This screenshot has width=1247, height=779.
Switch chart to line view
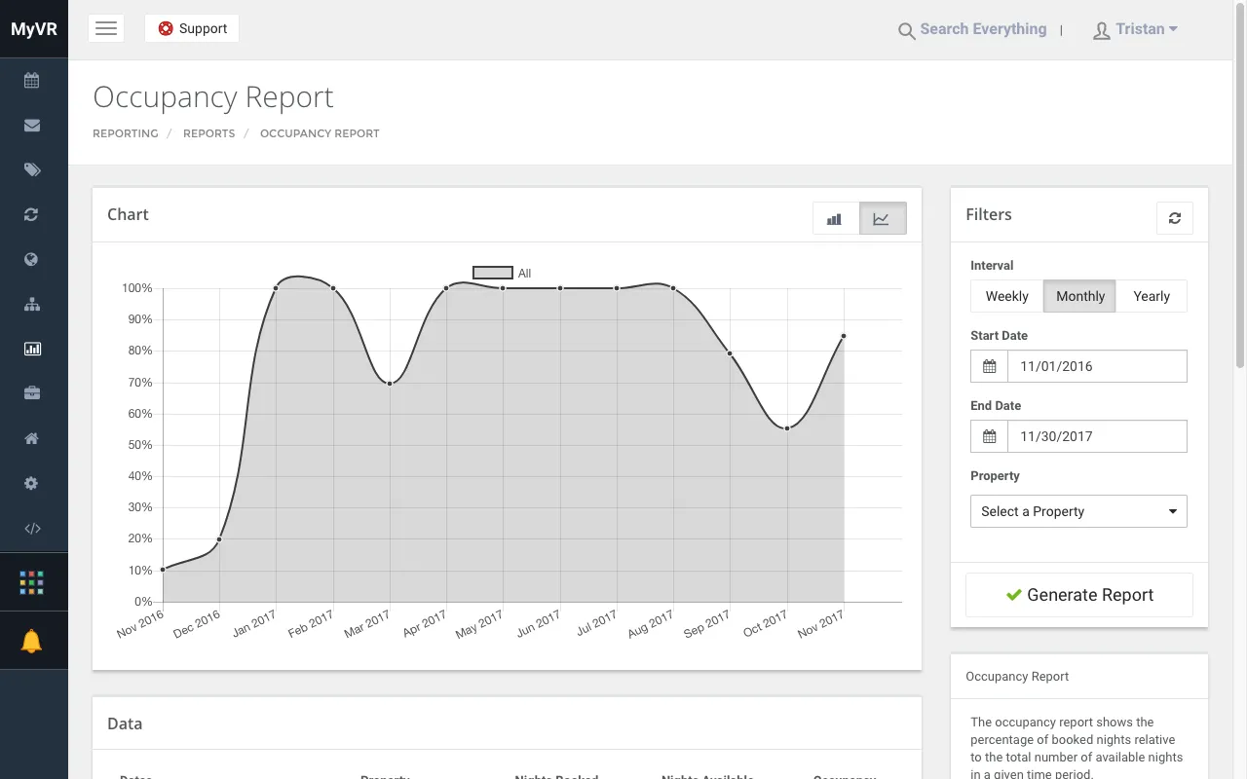click(x=882, y=219)
